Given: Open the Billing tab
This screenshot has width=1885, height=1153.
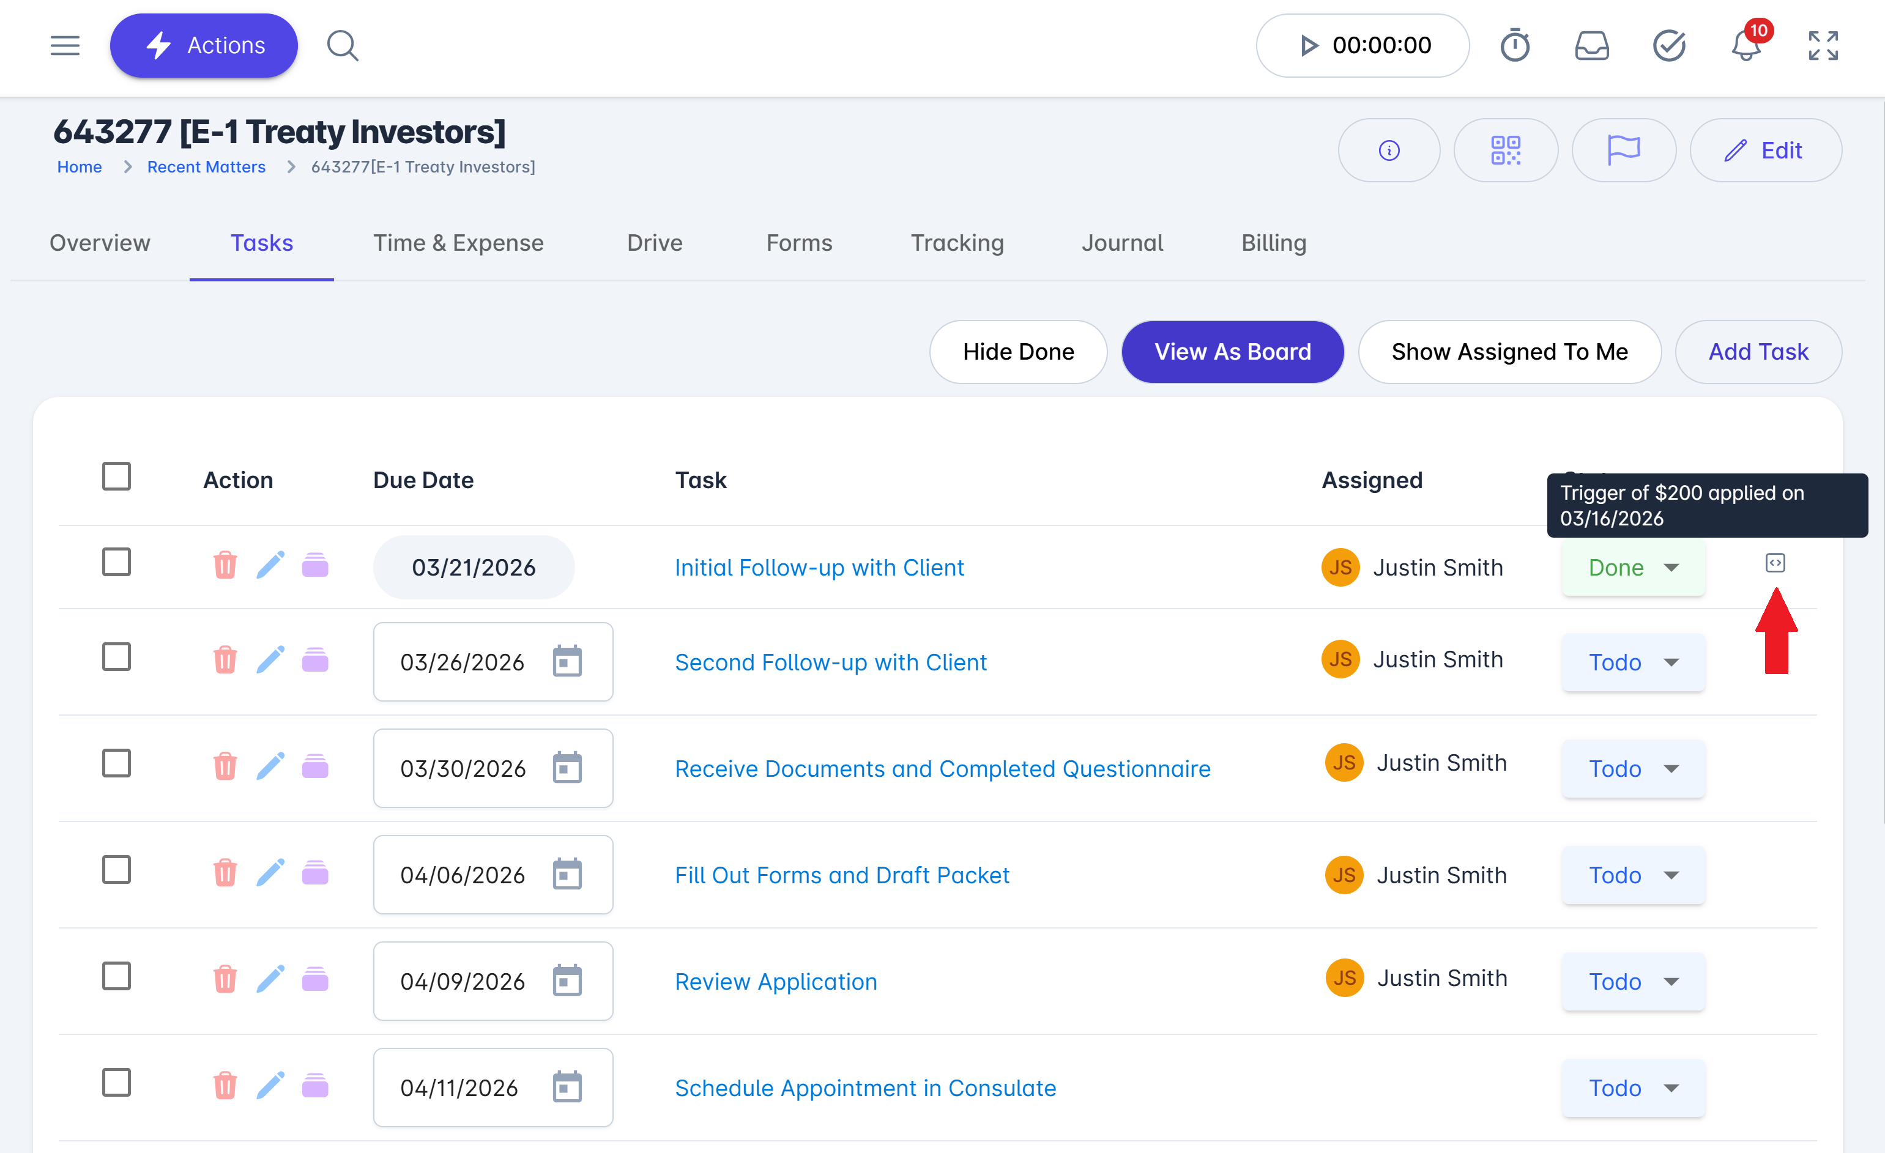Looking at the screenshot, I should pyautogui.click(x=1273, y=243).
